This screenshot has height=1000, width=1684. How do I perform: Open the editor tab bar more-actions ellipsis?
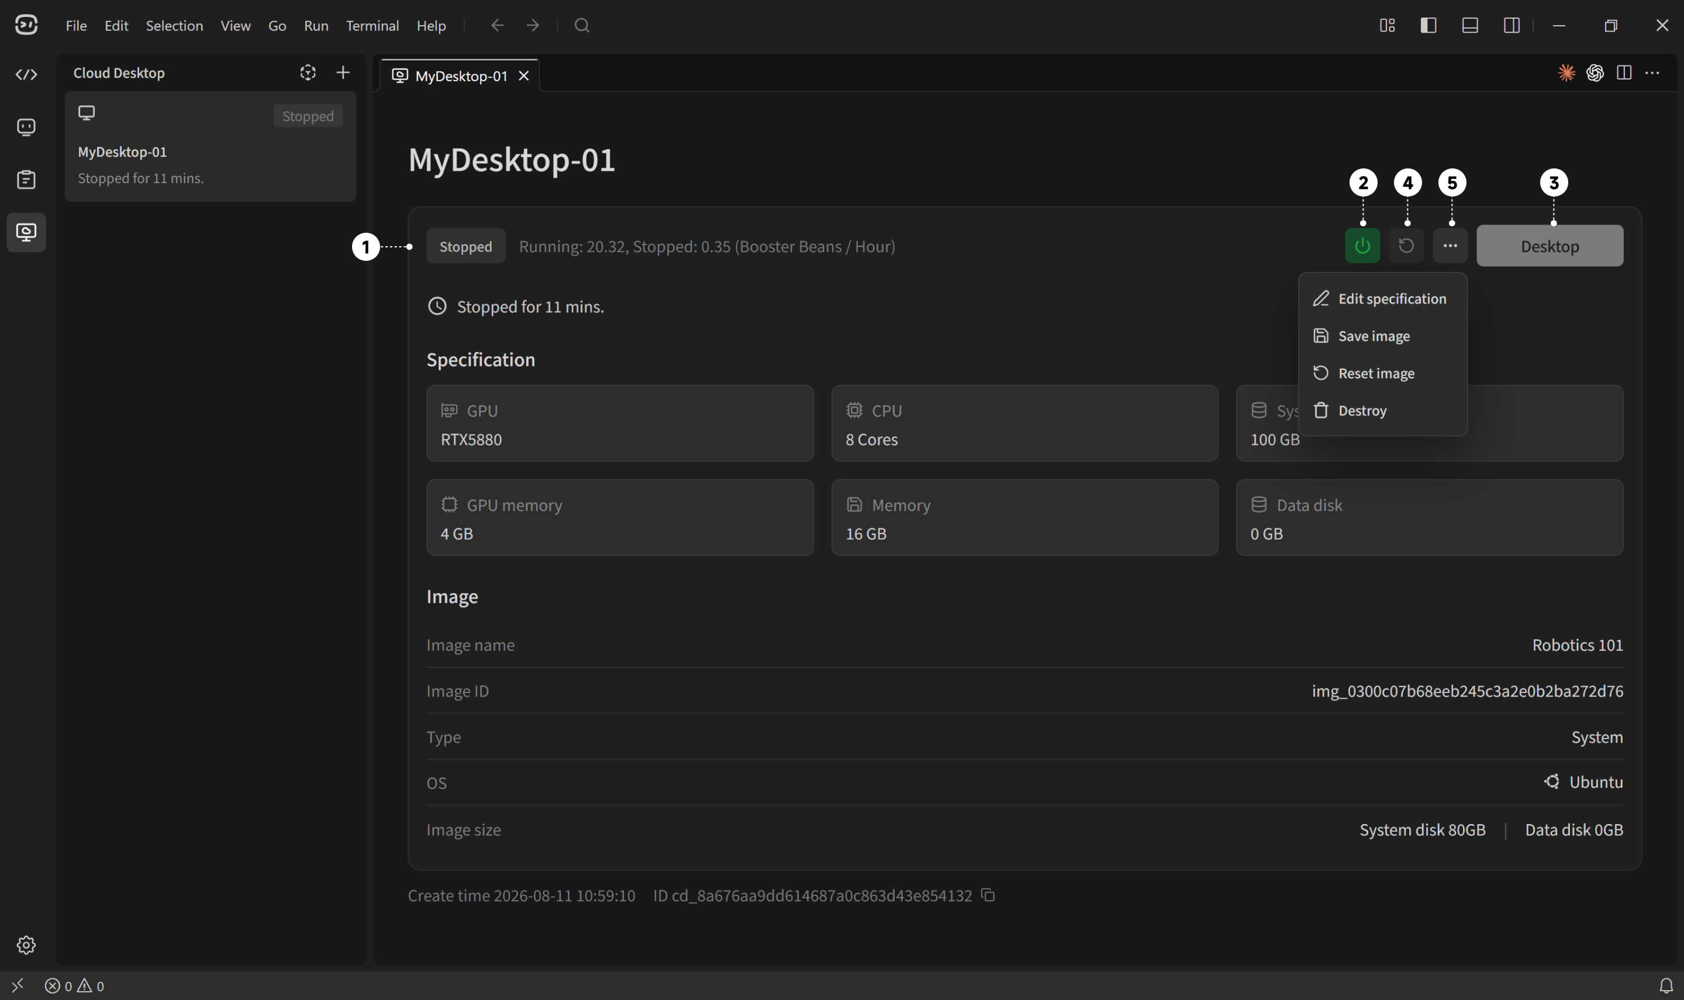coord(1652,72)
